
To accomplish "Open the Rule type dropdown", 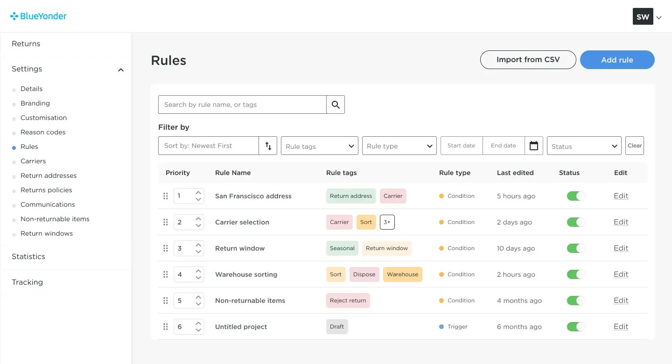I will point(399,146).
